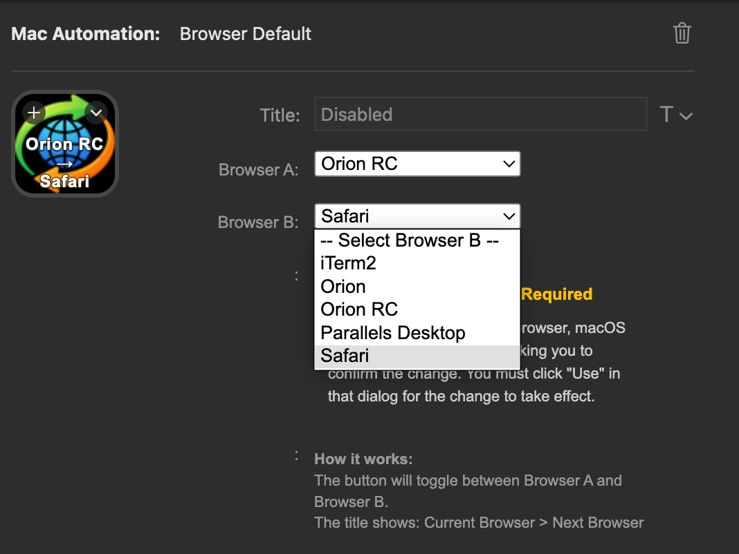This screenshot has height=554, width=739.
Task: Click the orange Required warning text
Action: 557,294
